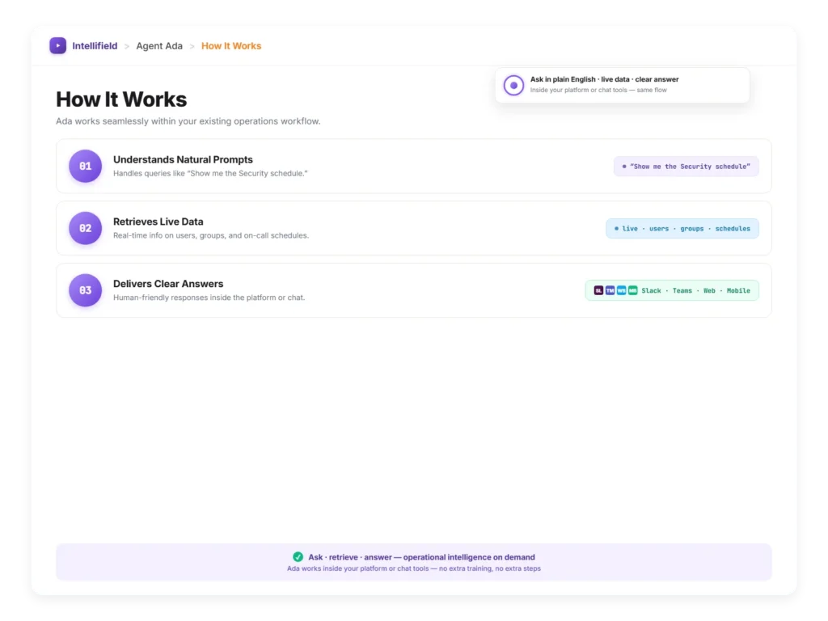Screen dimensions: 828x621
Task: Click the 03 step number badge
Action: pos(85,290)
